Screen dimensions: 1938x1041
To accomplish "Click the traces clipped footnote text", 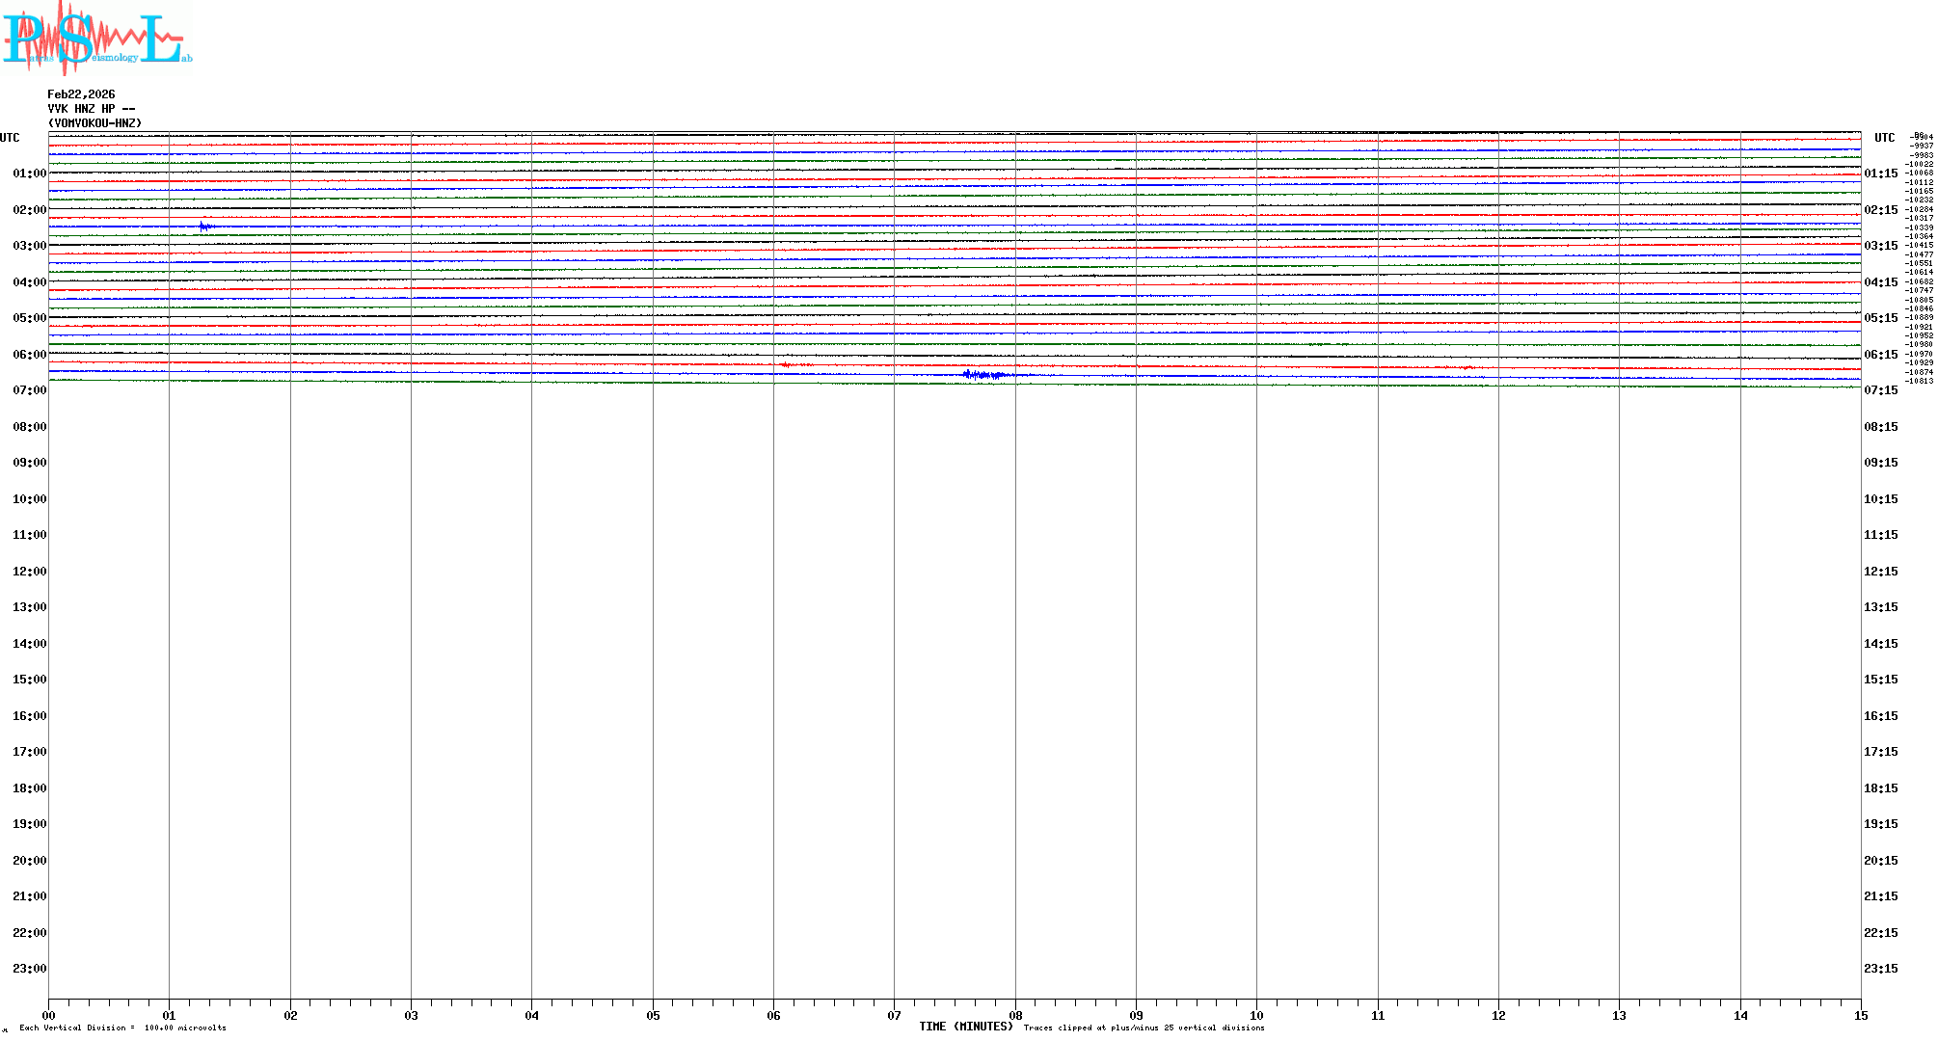I will click(1144, 1028).
